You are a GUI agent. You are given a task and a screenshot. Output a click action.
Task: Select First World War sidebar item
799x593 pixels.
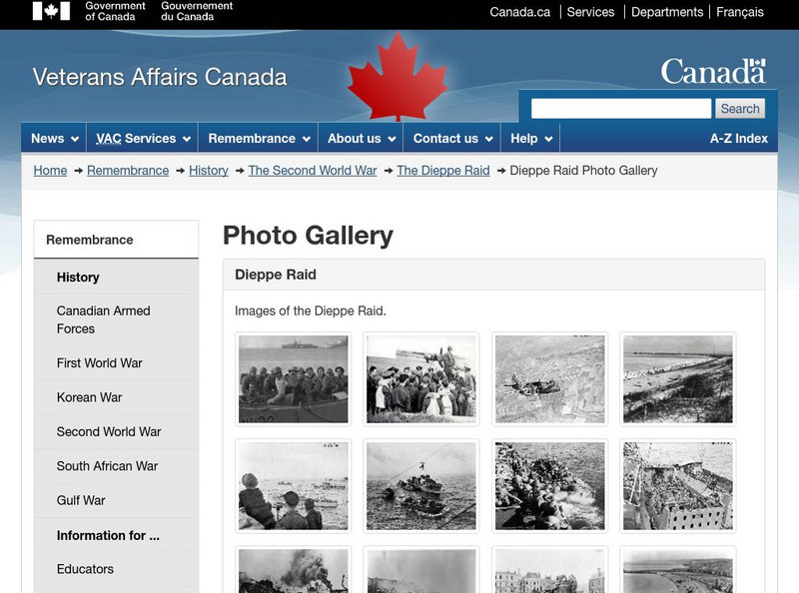(99, 363)
